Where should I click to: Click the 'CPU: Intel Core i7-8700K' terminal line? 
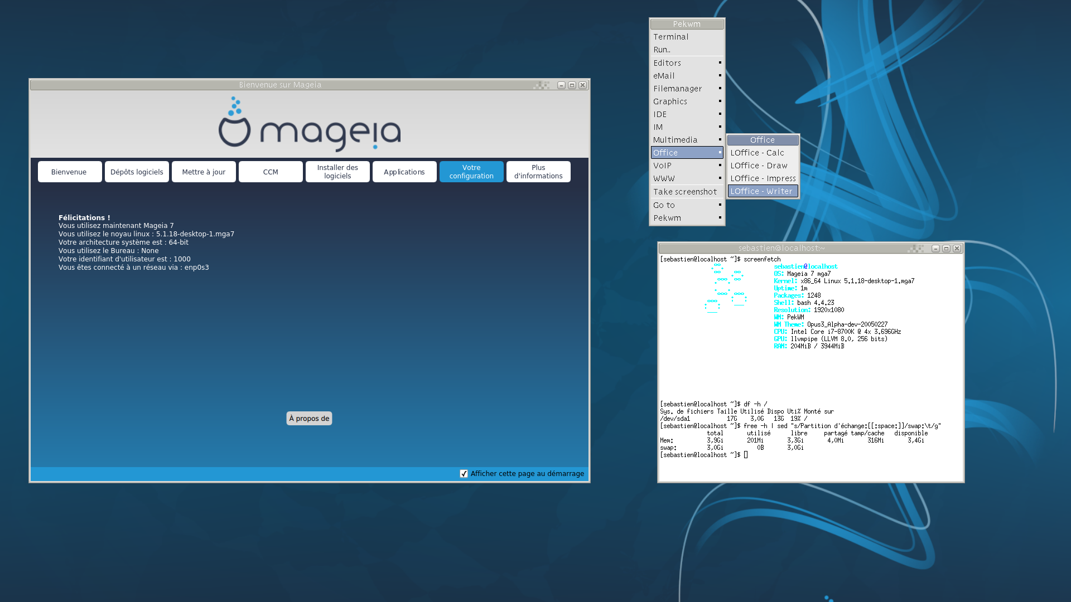point(837,332)
